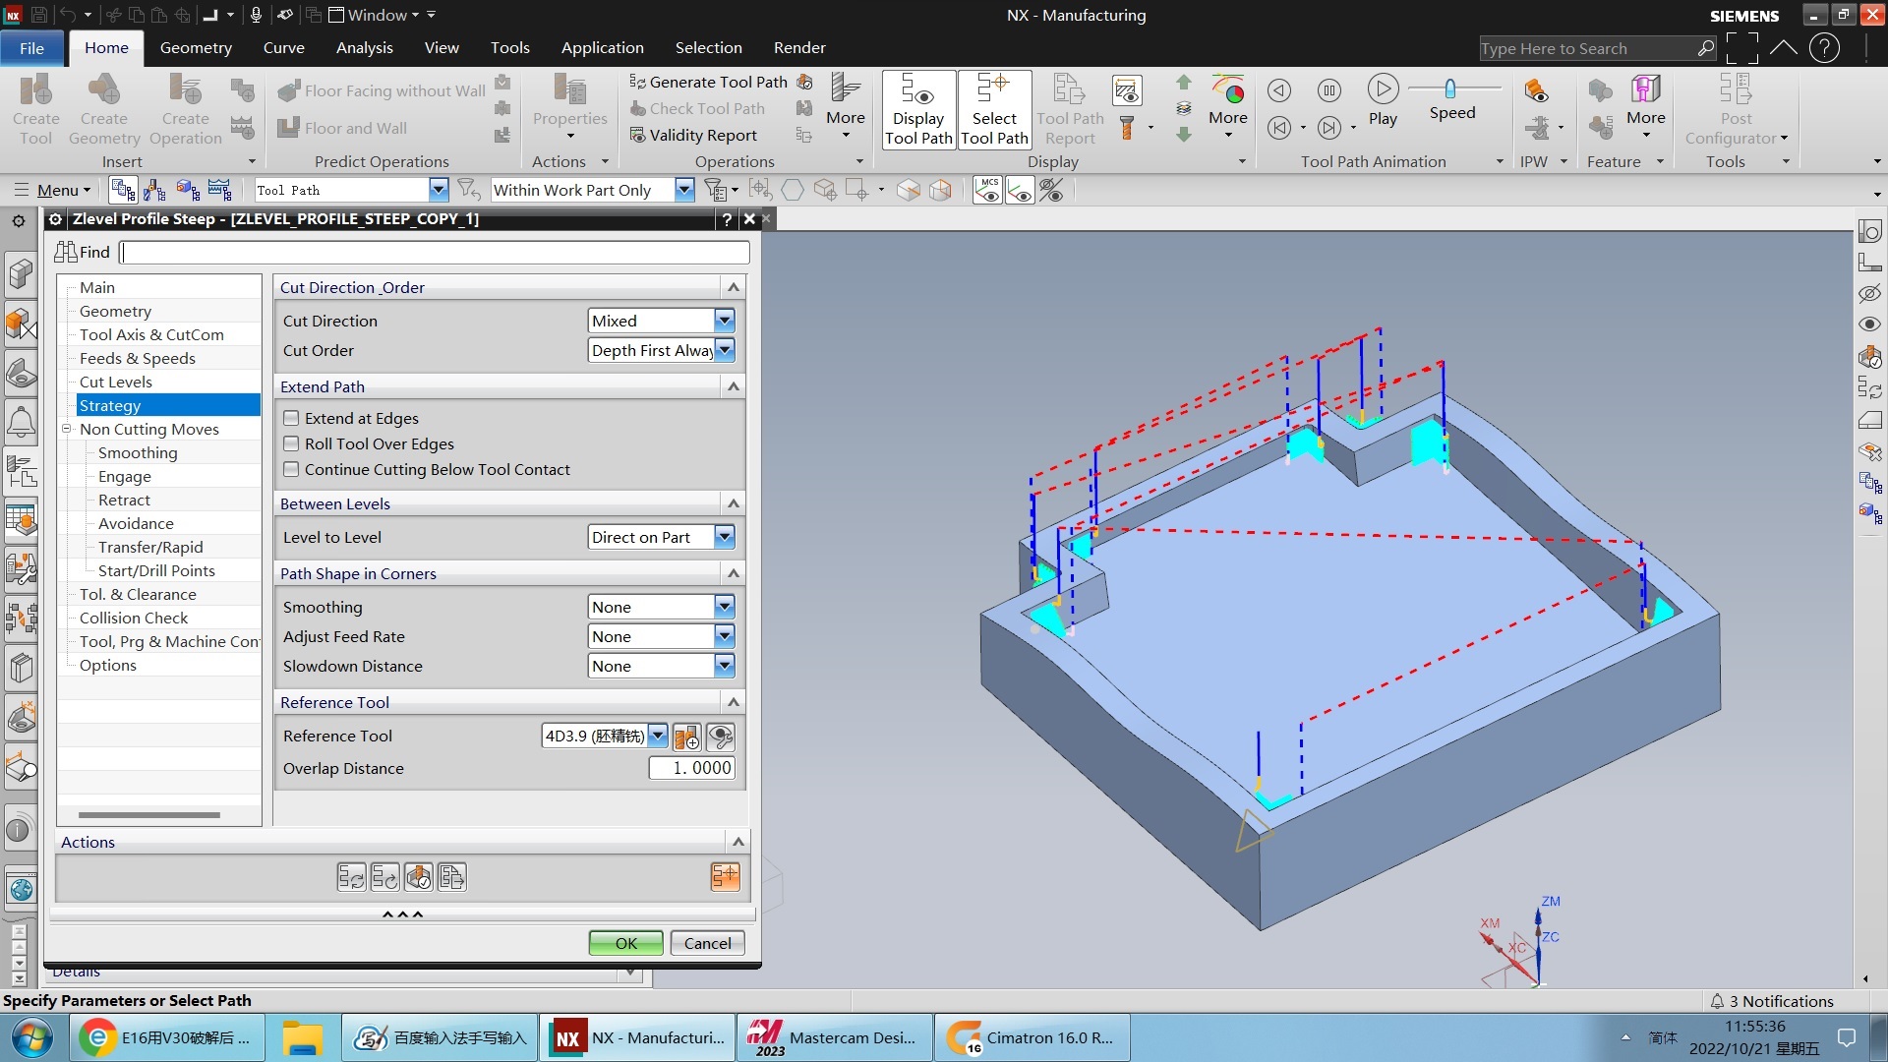Viewport: 1888px width, 1062px height.
Task: Select Collision Check tree item
Action: tap(134, 618)
